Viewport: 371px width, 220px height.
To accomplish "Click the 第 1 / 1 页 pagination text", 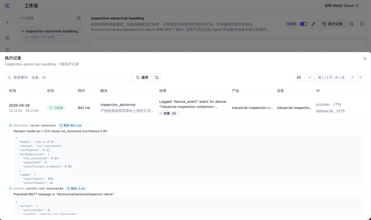I will tap(331, 78).
